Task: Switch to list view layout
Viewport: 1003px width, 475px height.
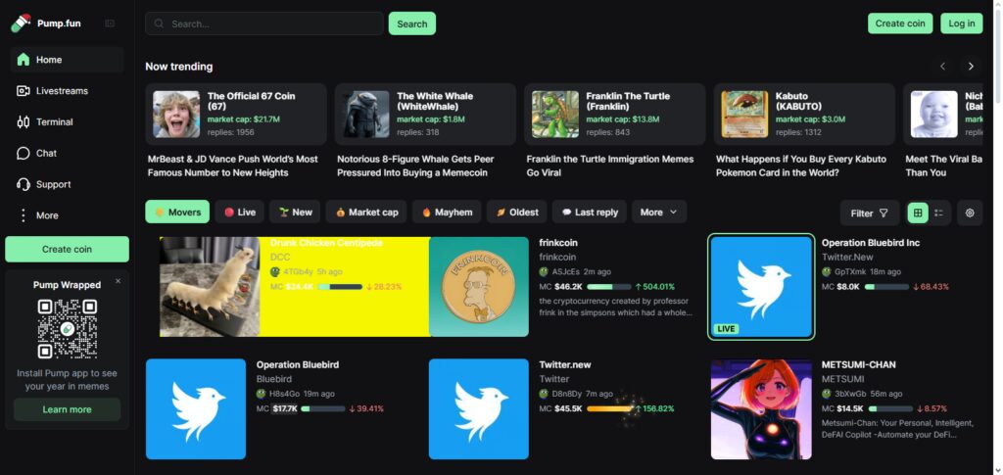Action: (938, 213)
